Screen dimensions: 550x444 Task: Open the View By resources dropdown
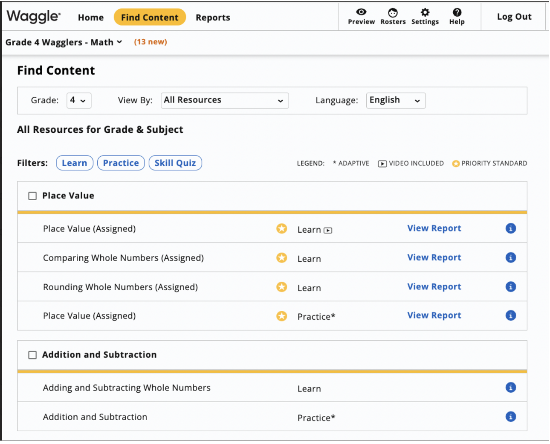225,100
